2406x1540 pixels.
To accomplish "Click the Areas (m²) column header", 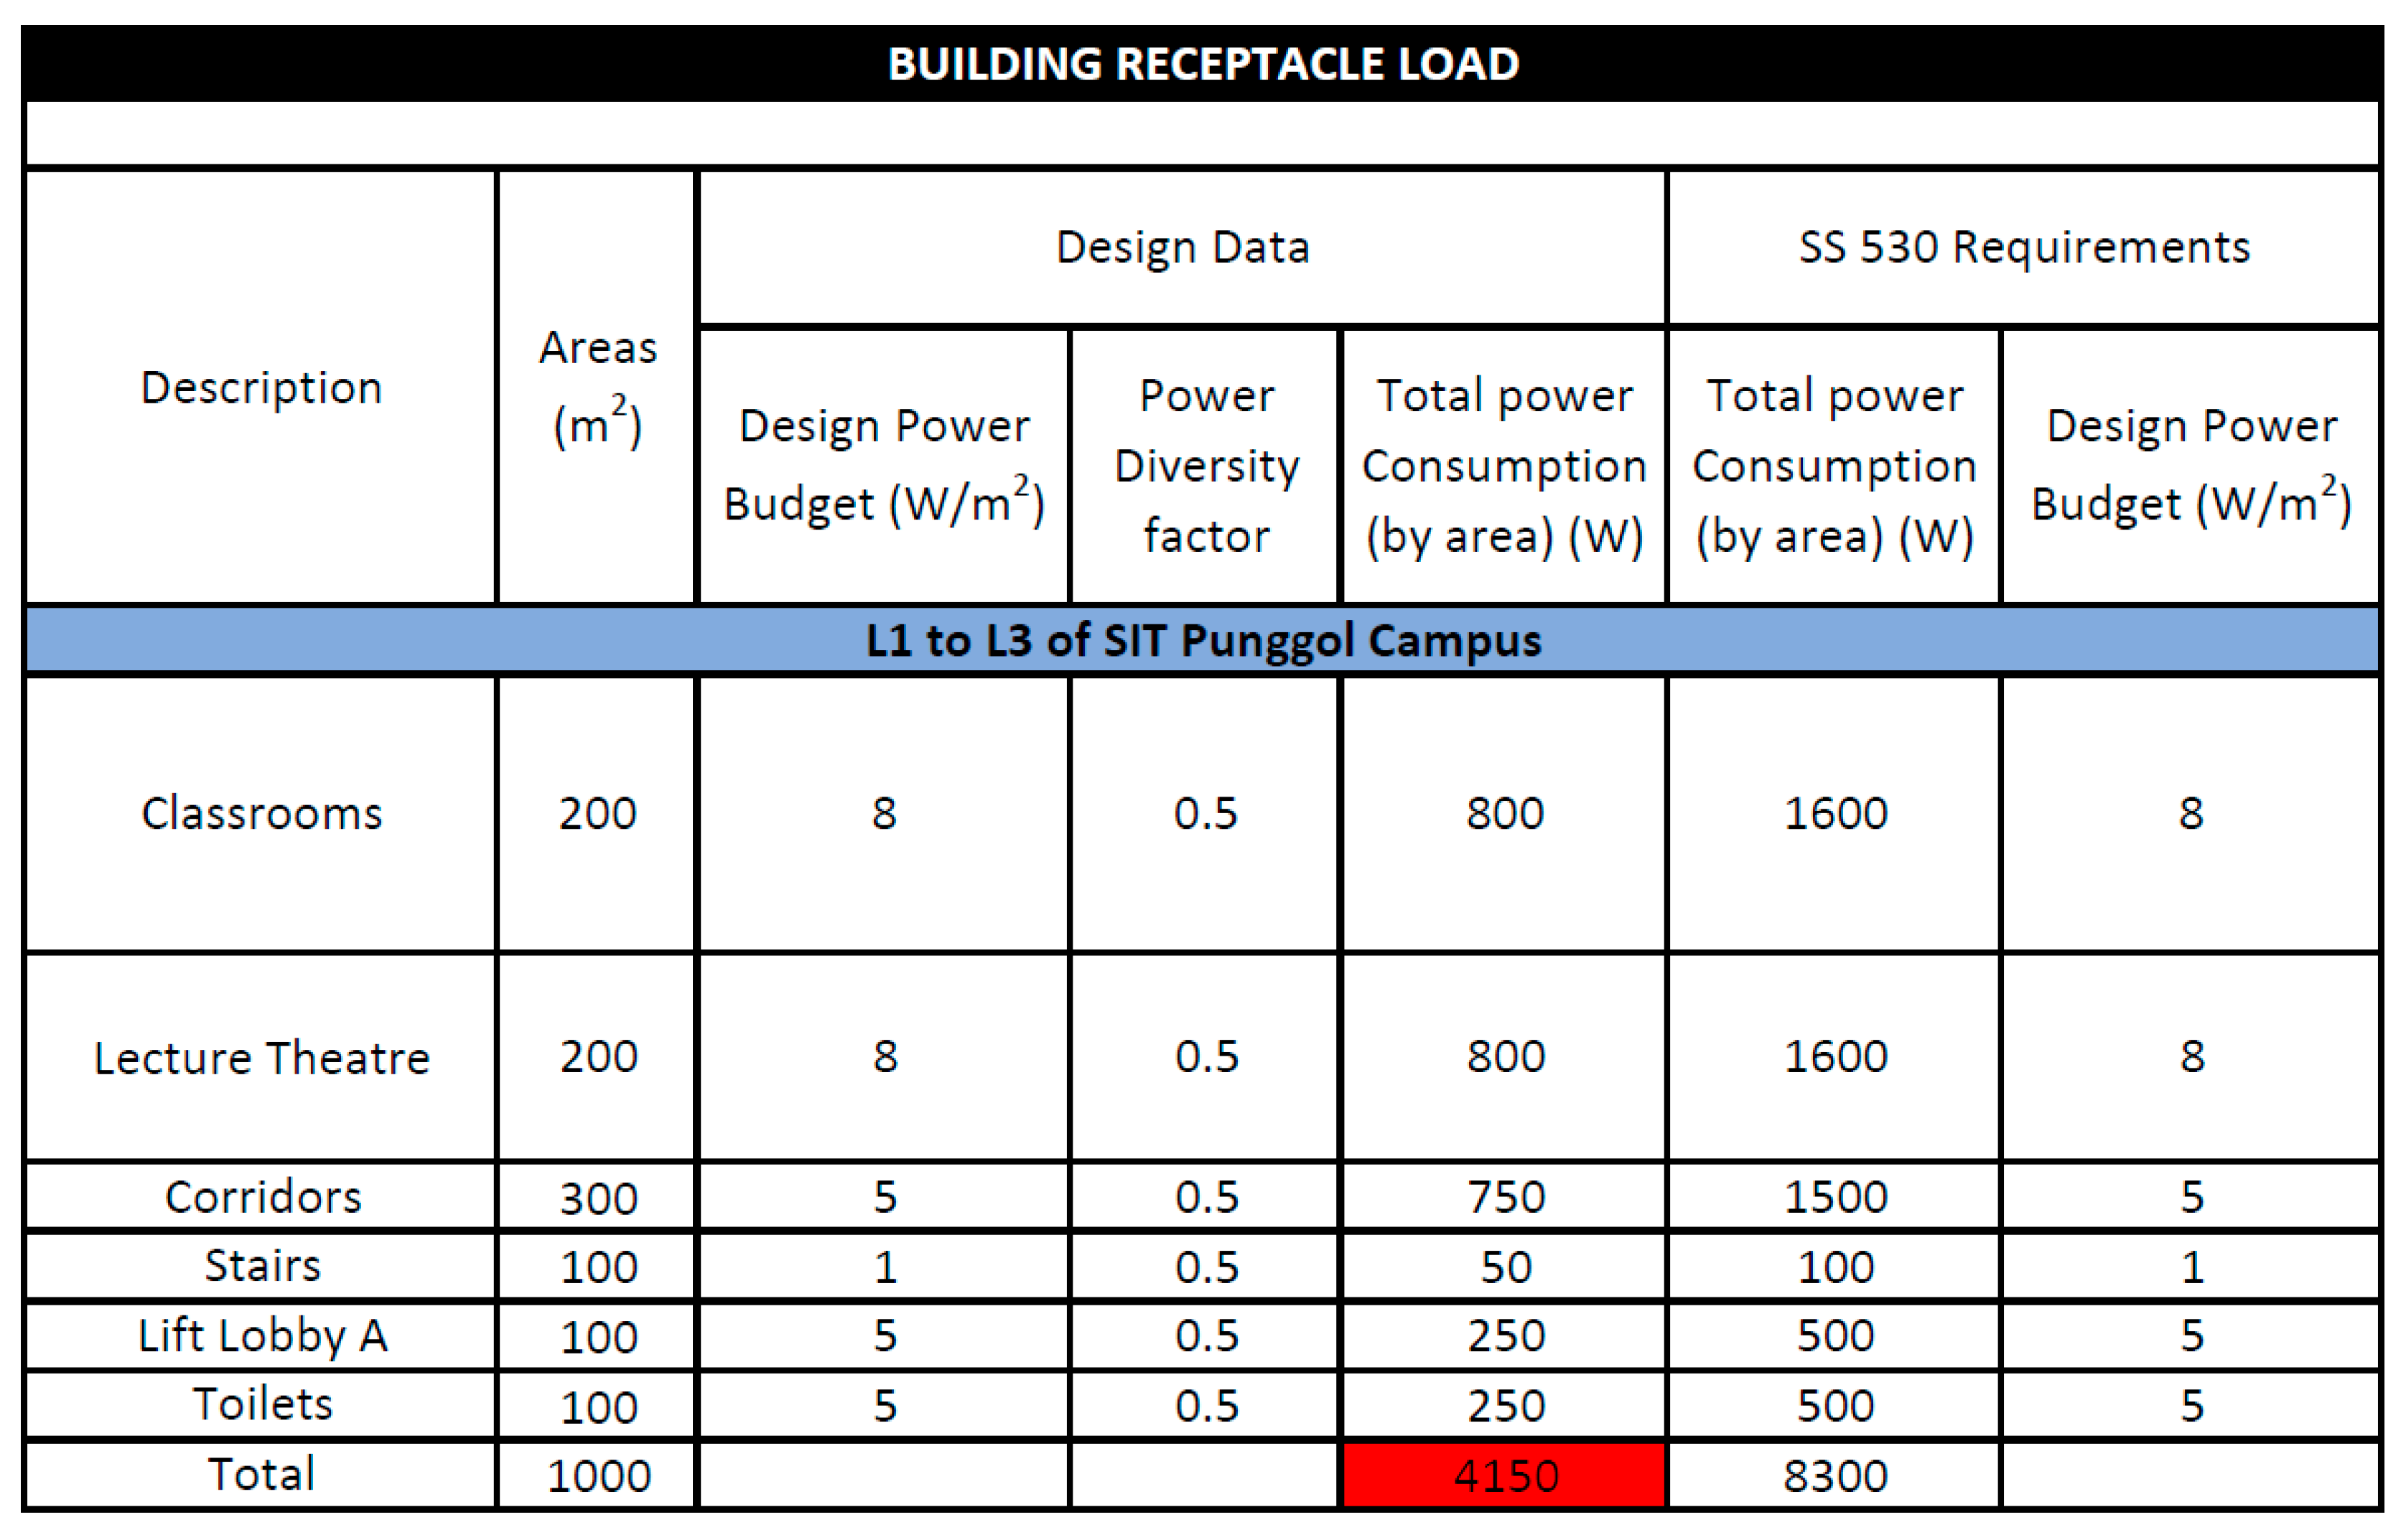I will point(597,387).
